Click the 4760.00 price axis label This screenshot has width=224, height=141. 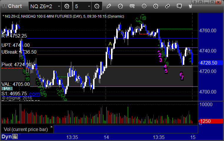point(208,30)
